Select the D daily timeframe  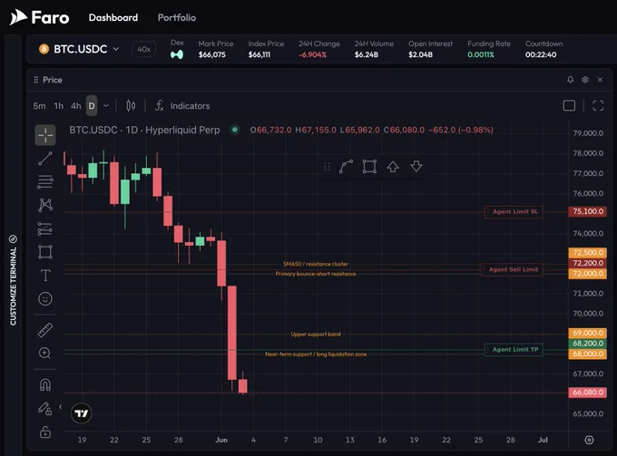click(92, 106)
